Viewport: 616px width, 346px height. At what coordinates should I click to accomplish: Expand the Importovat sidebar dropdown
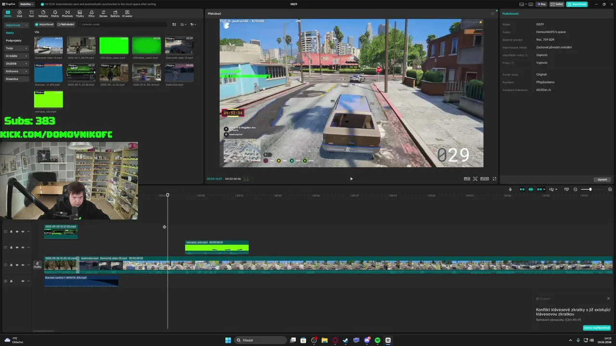pyautogui.click(x=16, y=25)
